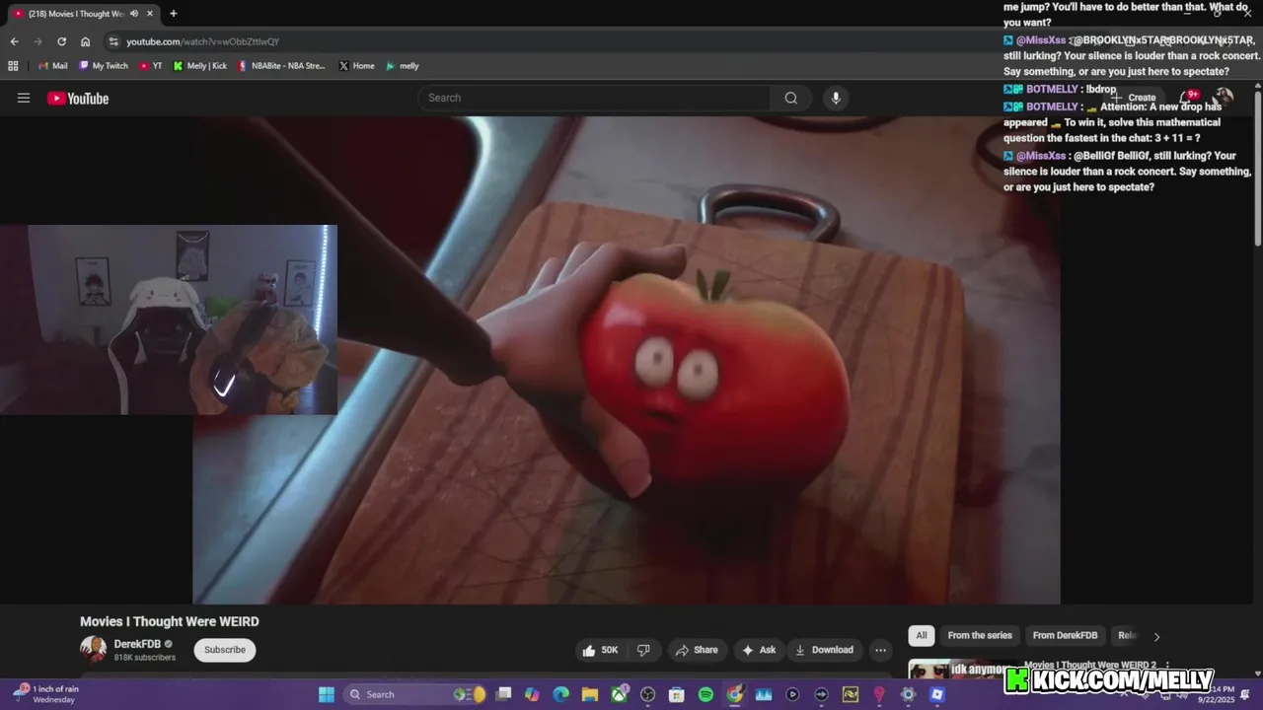Click the YouTube search magnifier button

[x=790, y=98]
